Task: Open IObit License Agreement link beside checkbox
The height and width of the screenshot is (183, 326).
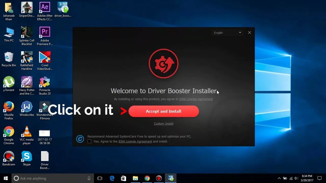Action: click(x=135, y=142)
